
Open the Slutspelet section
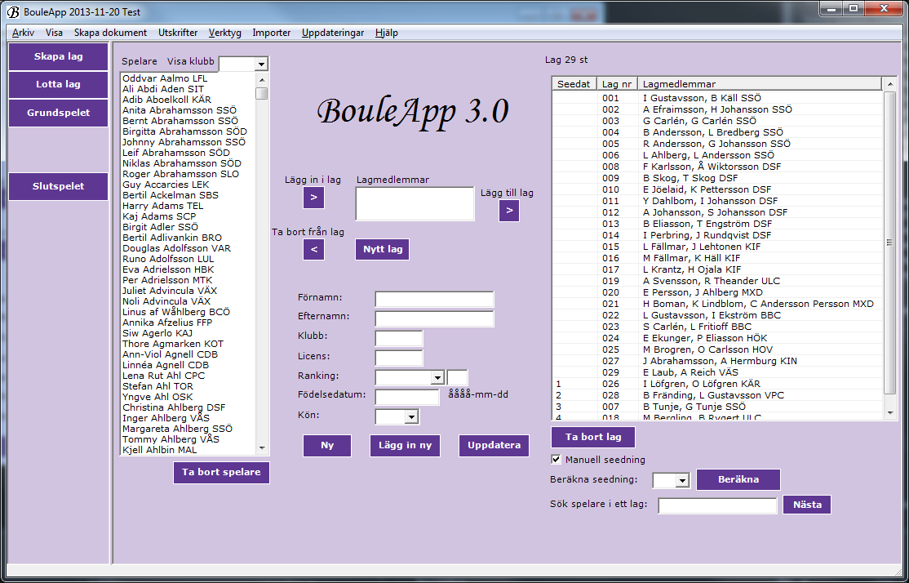coord(59,186)
